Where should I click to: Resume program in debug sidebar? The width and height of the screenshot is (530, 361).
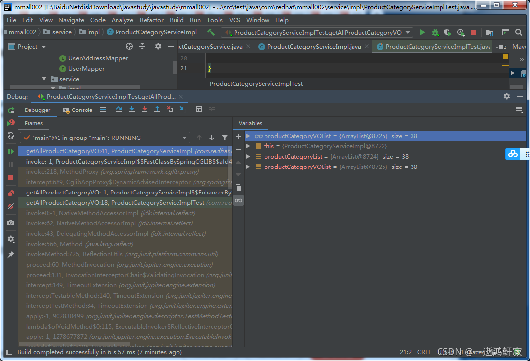click(x=11, y=152)
